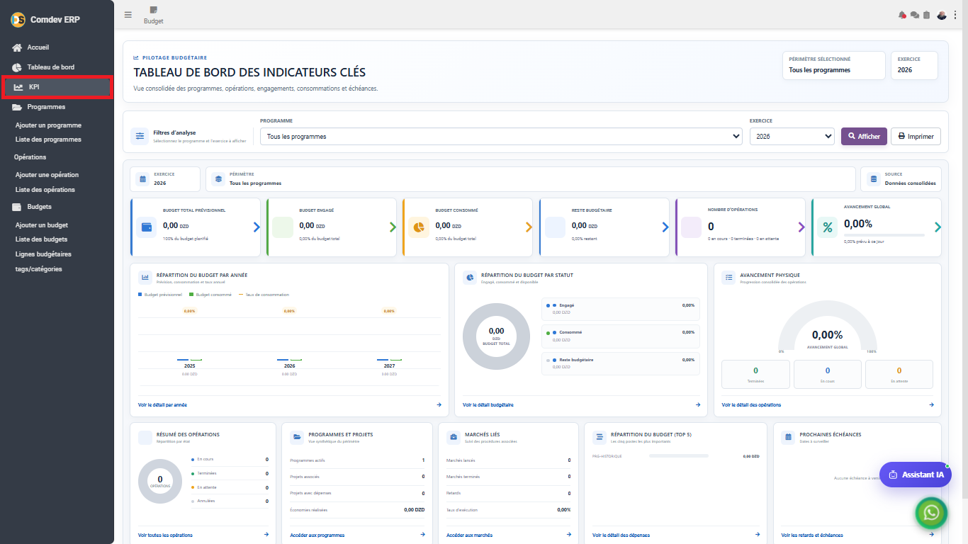This screenshot has width=968, height=544.
Task: Open Liste des budgets
Action: point(42,239)
